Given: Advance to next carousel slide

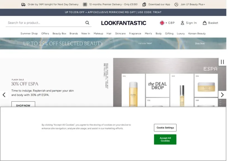Looking at the screenshot, I should pyautogui.click(x=222, y=95).
